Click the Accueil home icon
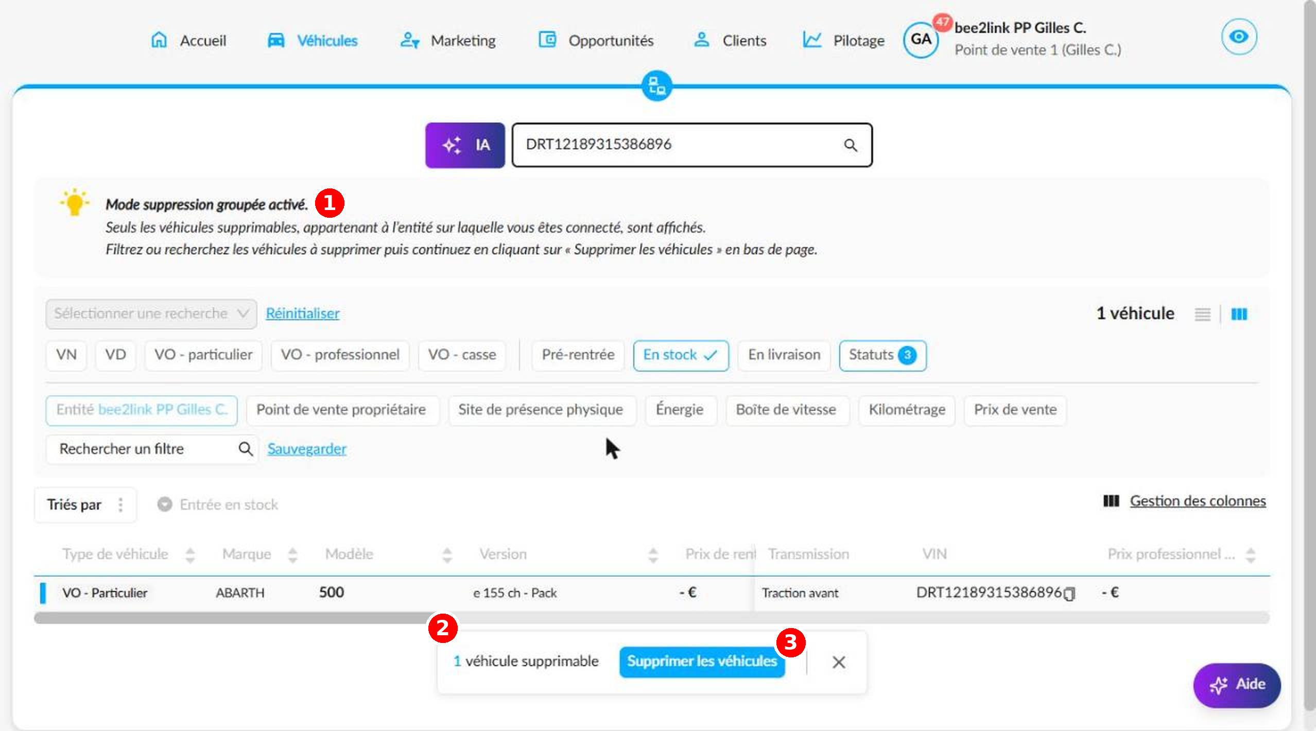Screen dimensions: 1316x731 pyautogui.click(x=159, y=40)
